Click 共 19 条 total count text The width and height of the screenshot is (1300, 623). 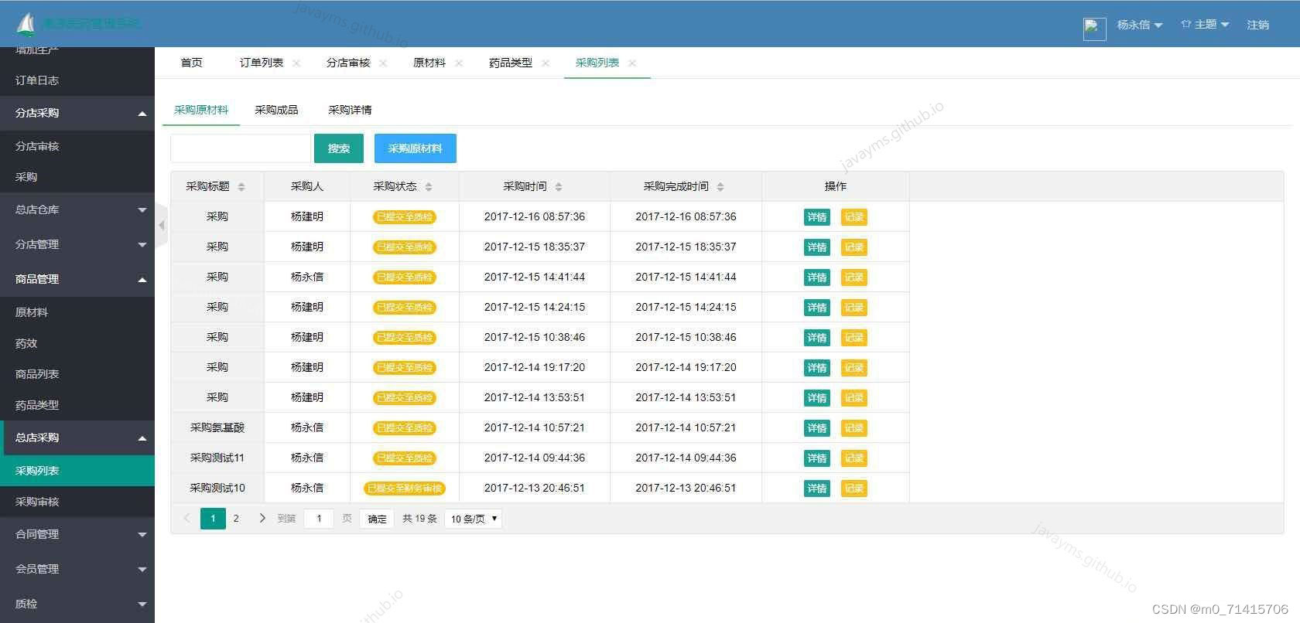419,519
